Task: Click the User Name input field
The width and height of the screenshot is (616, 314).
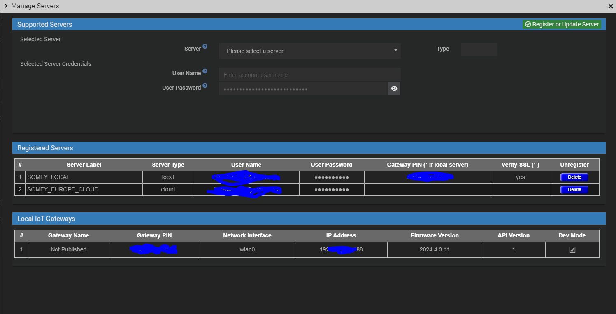Action: pos(309,75)
